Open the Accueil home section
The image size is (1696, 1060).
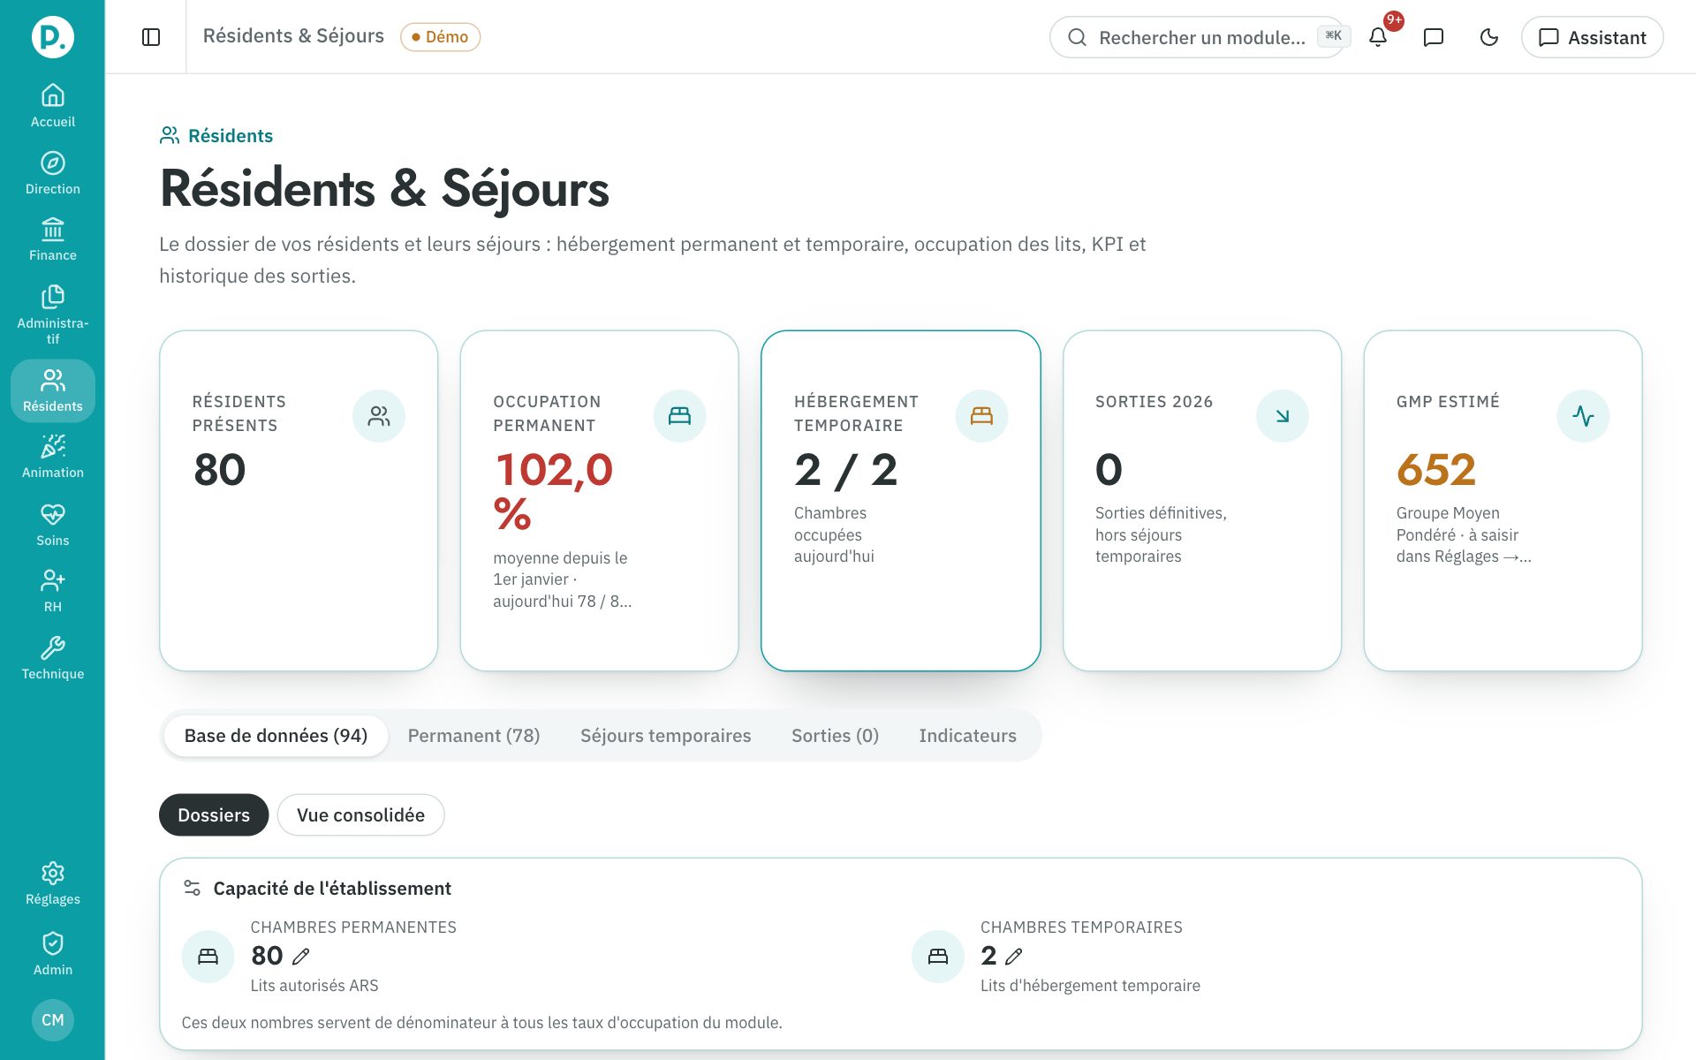[x=53, y=105]
